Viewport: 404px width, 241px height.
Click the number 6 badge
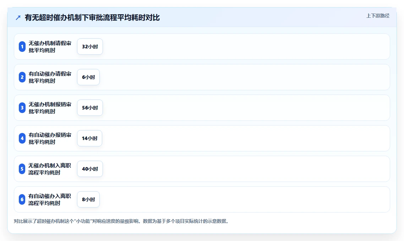pyautogui.click(x=22, y=199)
